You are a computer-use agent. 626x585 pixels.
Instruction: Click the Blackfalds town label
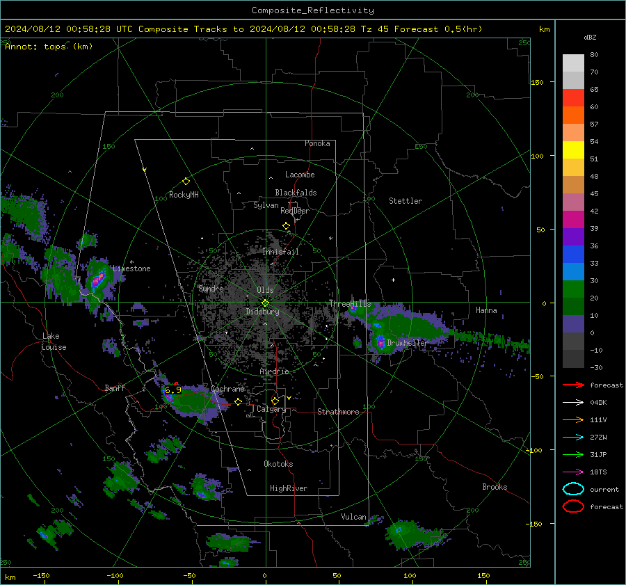point(296,193)
